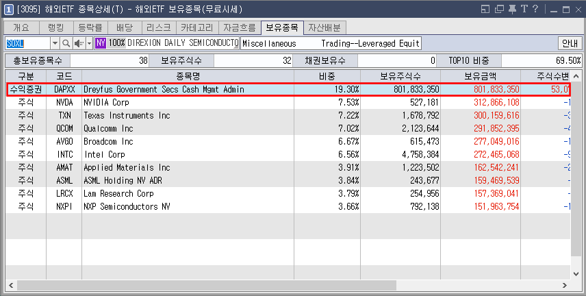Select the NXP Semiconductors NV row
The width and height of the screenshot is (586, 296).
click(x=288, y=206)
